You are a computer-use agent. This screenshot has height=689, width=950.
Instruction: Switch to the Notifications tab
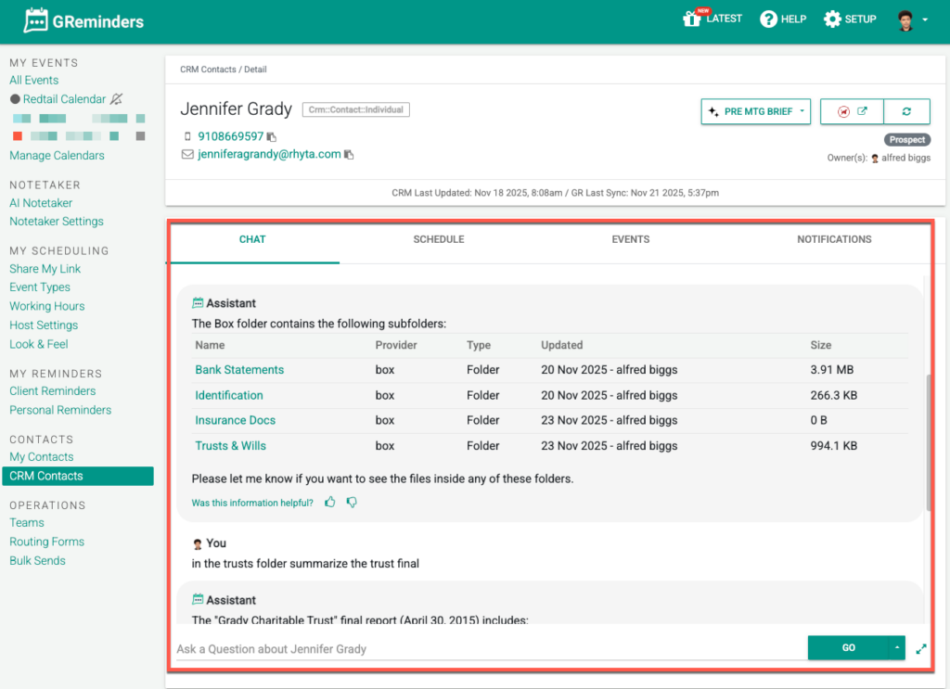click(x=834, y=239)
